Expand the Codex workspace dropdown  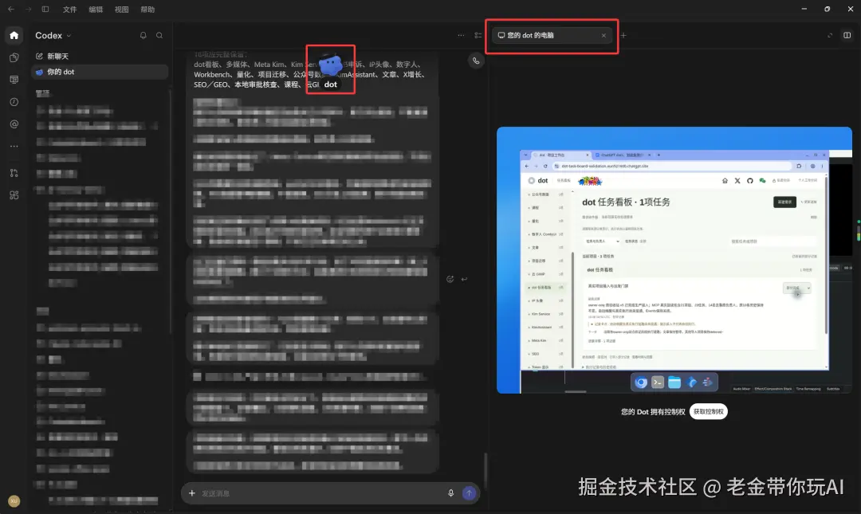tap(53, 35)
